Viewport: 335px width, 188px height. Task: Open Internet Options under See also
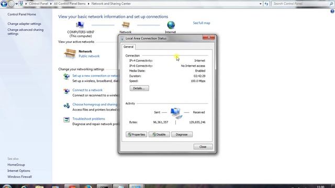(19, 171)
